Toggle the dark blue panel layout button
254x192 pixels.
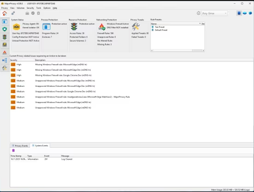coord(239,13)
